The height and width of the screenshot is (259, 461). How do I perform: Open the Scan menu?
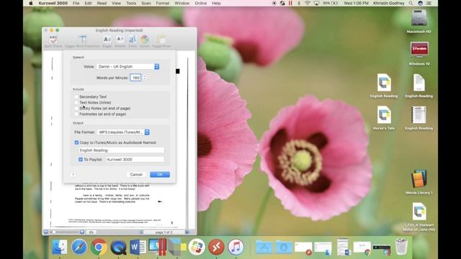pyautogui.click(x=146, y=3)
